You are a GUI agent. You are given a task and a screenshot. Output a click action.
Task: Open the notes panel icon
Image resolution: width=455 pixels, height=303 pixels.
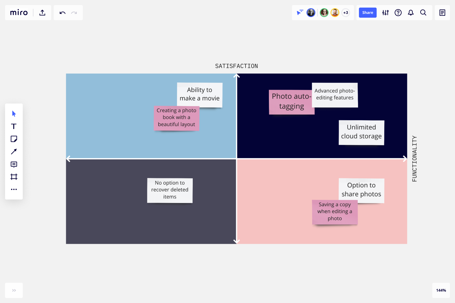click(x=442, y=13)
